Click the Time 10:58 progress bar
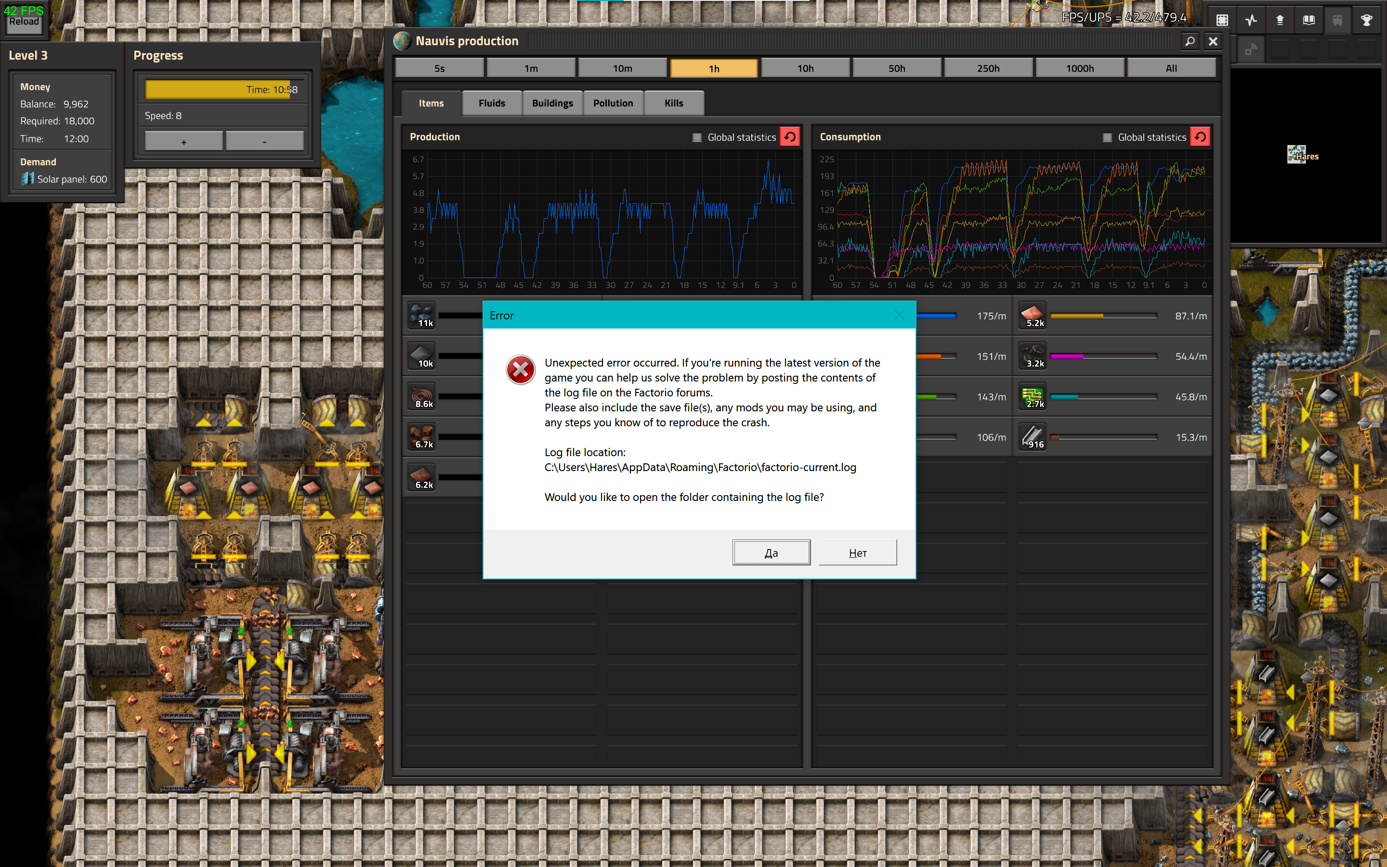 [224, 90]
